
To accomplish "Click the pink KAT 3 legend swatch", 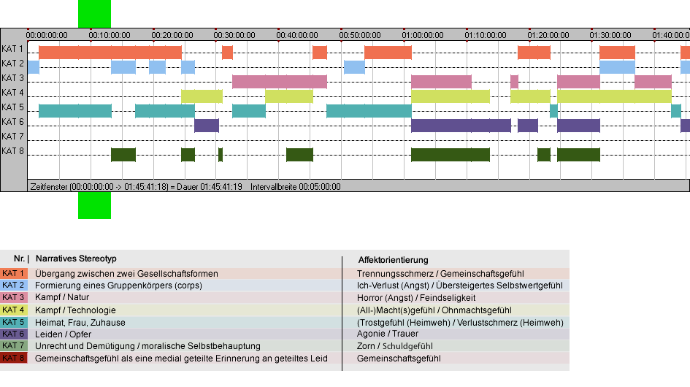I will [14, 298].
